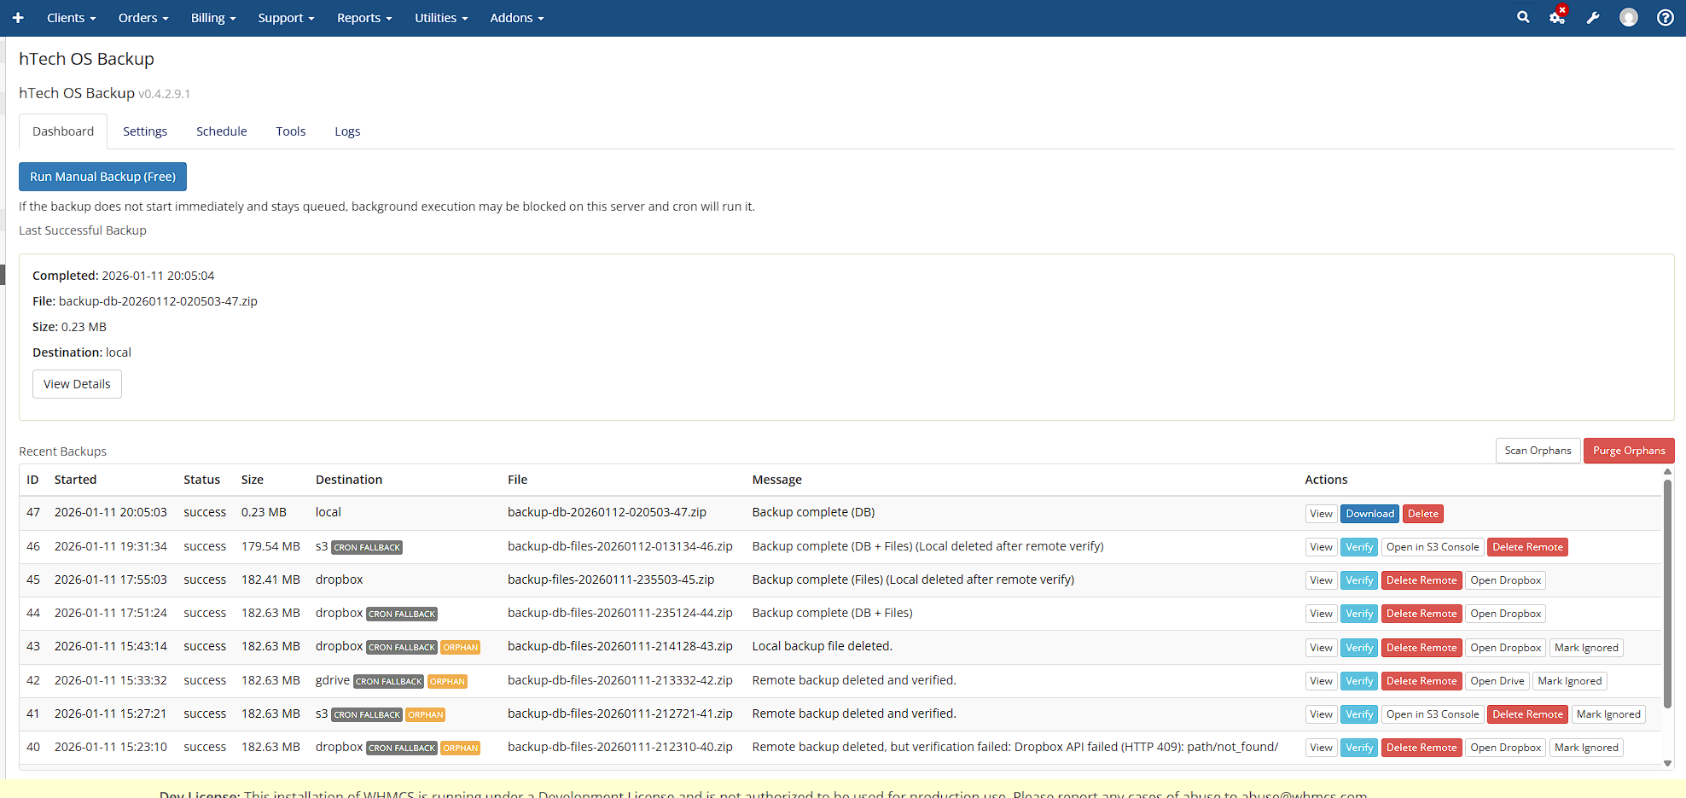Click the Scan Orphans button
This screenshot has height=798, width=1686.
tap(1538, 451)
